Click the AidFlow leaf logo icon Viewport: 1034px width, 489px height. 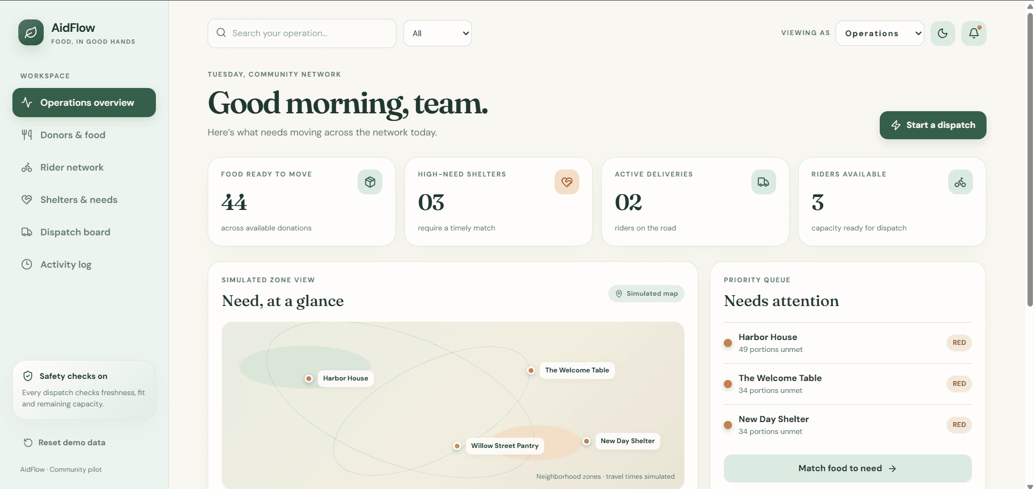31,33
